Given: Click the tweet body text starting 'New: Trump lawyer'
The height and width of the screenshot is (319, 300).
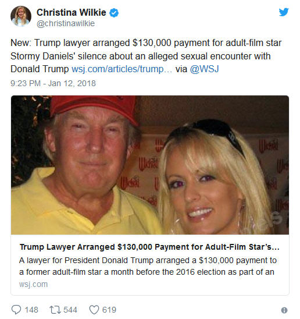Looking at the screenshot, I should tap(146, 56).
